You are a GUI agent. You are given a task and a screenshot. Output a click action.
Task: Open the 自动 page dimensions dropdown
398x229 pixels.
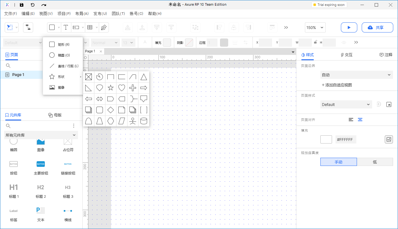pos(356,75)
